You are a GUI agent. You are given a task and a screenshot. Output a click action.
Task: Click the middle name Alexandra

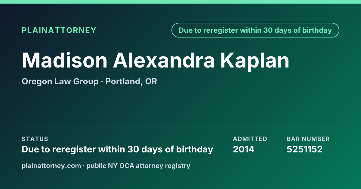(164, 60)
